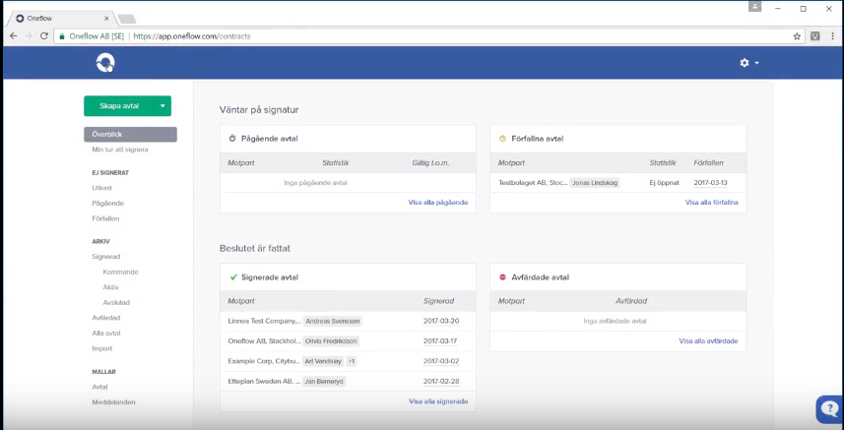
Task: Open the Testbolaget AB overdue contract row
Action: tap(617, 183)
